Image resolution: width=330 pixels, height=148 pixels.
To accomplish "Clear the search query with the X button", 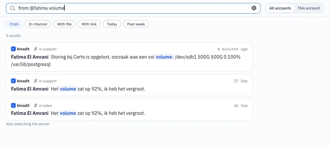I will (x=254, y=8).
